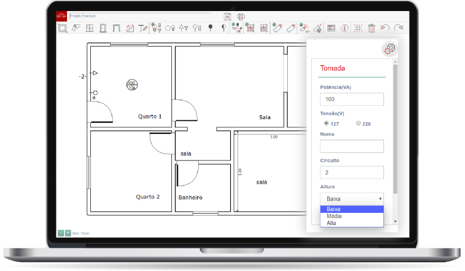This screenshot has width=465, height=271.
Task: Select the draw room tool
Action: point(62,28)
